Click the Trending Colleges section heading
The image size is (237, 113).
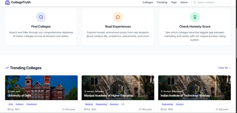click(26, 68)
